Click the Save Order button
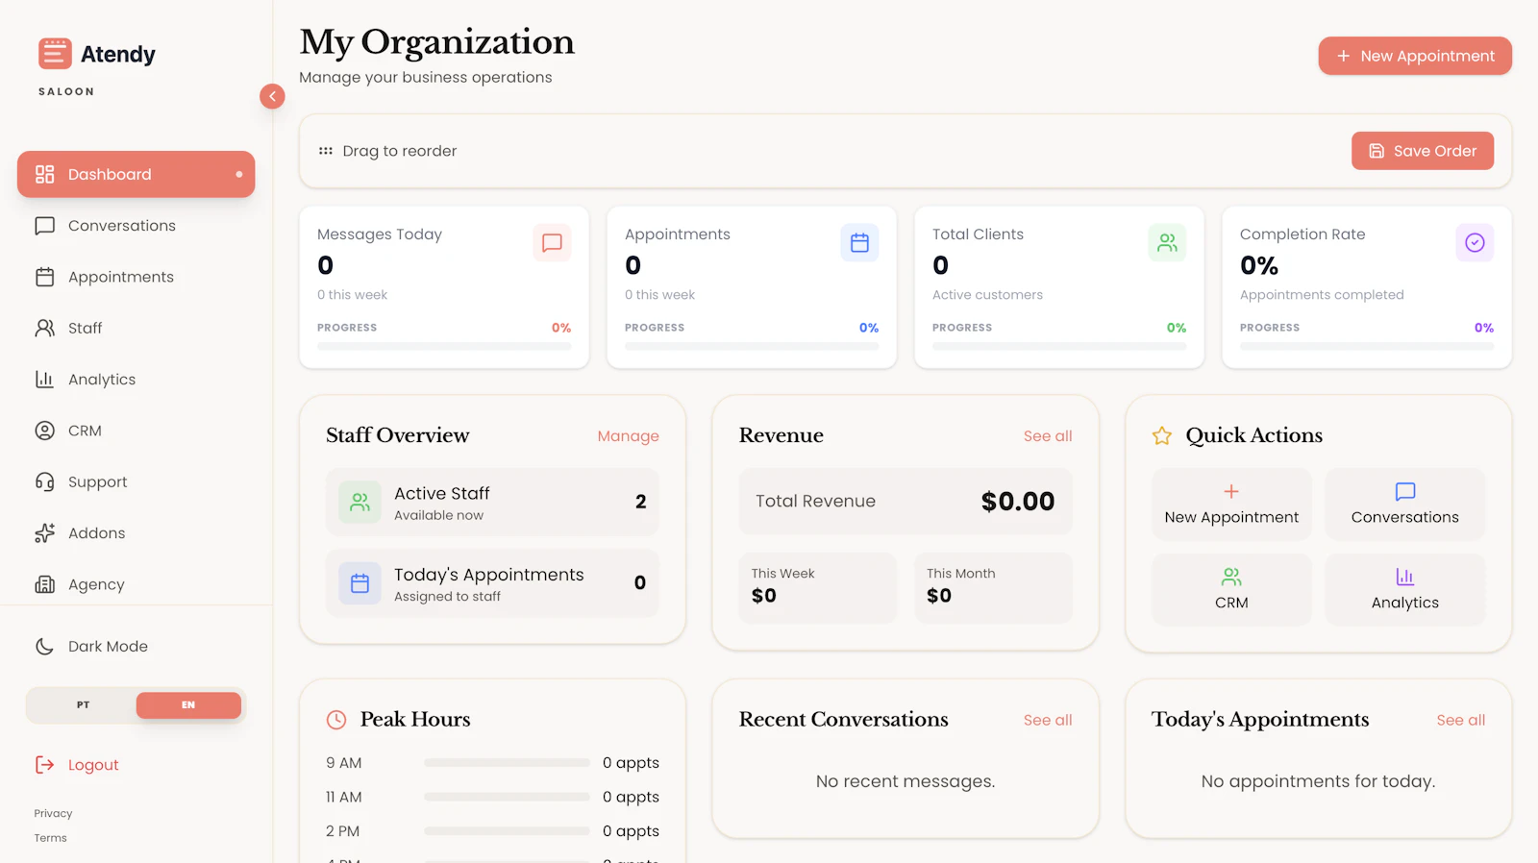The width and height of the screenshot is (1538, 863). click(1423, 151)
